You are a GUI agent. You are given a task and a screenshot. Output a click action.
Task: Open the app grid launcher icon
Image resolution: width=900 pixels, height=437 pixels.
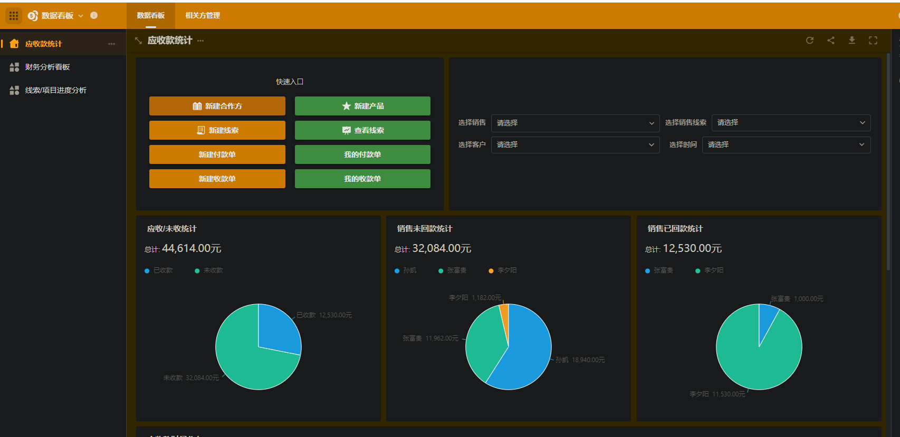pyautogui.click(x=14, y=16)
